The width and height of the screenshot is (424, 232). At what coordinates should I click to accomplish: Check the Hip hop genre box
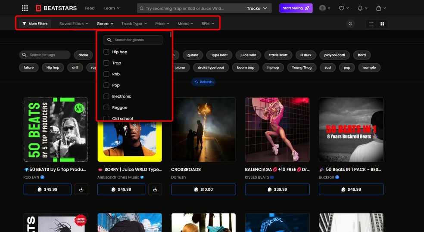[106, 52]
